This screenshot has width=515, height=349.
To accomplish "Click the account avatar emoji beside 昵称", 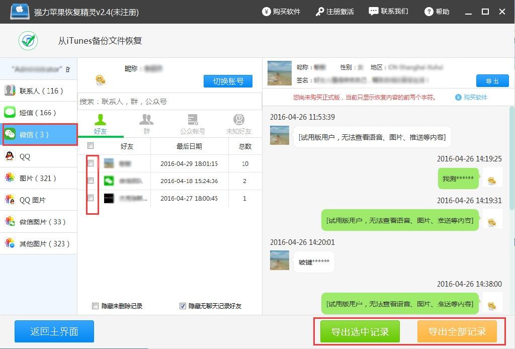I will 101,80.
